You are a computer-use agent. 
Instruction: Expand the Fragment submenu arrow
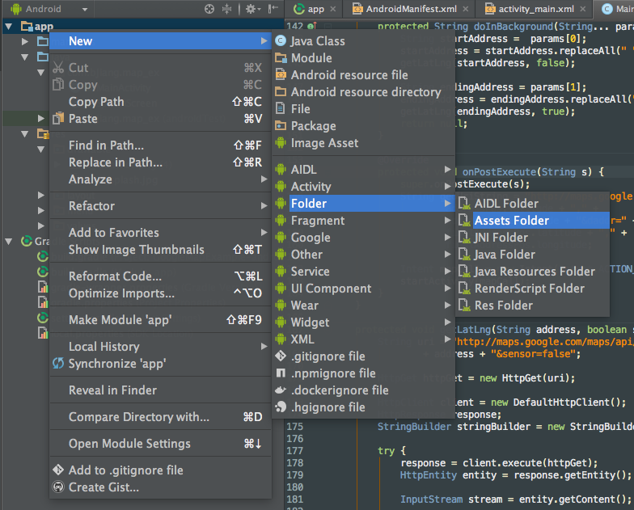[447, 220]
